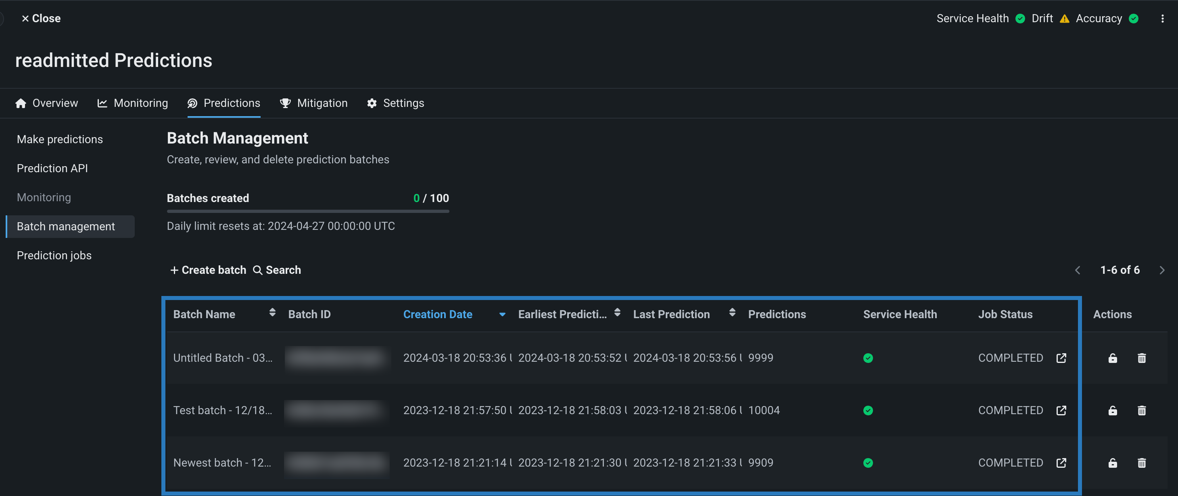Image resolution: width=1178 pixels, height=496 pixels.
Task: Switch to the Monitoring top tab
Action: (x=133, y=103)
